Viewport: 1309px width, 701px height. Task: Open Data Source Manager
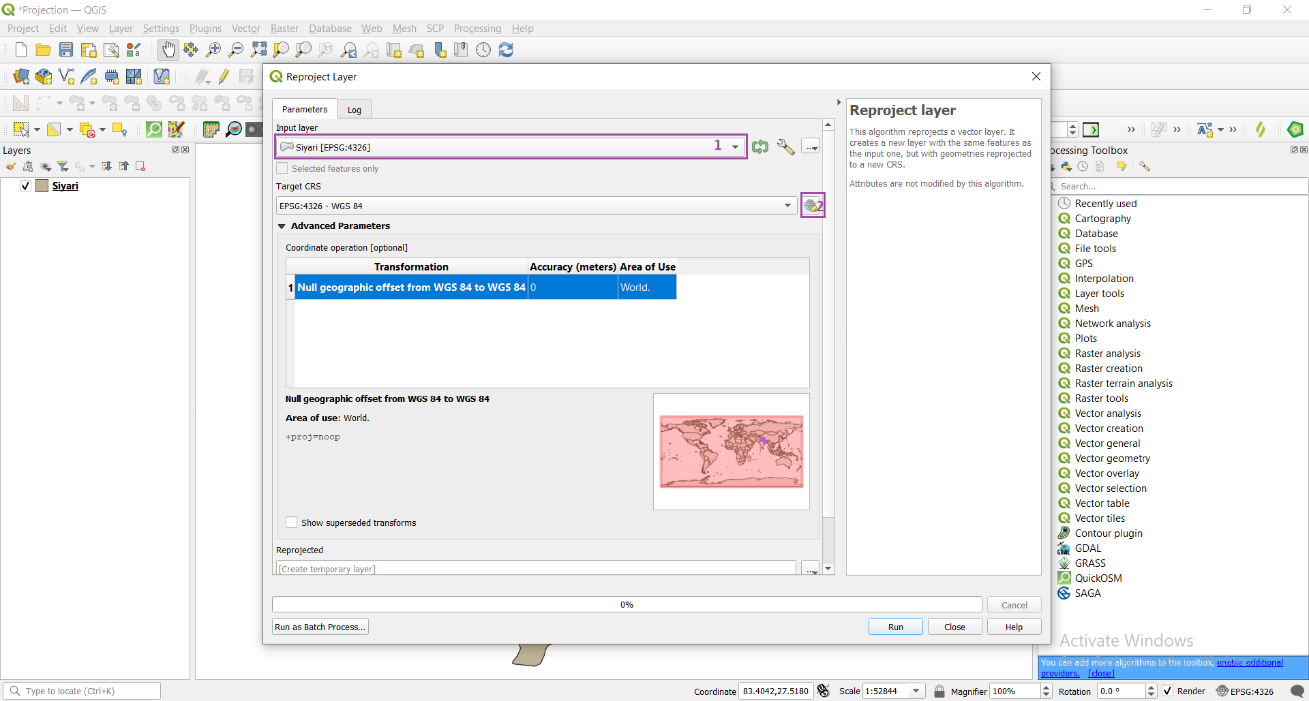tap(21, 76)
